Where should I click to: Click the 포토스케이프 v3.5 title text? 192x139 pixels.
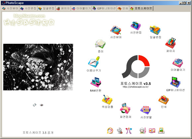coord(135,84)
